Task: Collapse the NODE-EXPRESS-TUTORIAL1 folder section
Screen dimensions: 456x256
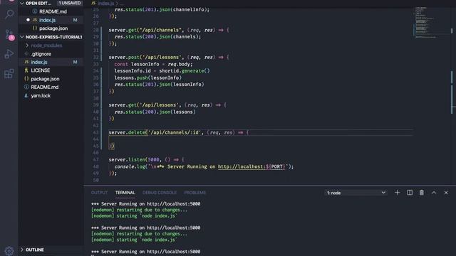Action: point(22,37)
